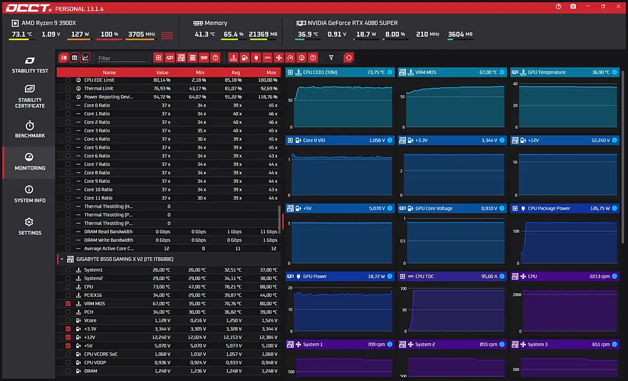Toggle current sensor type filter
This screenshot has width=628, height=381.
(268, 57)
